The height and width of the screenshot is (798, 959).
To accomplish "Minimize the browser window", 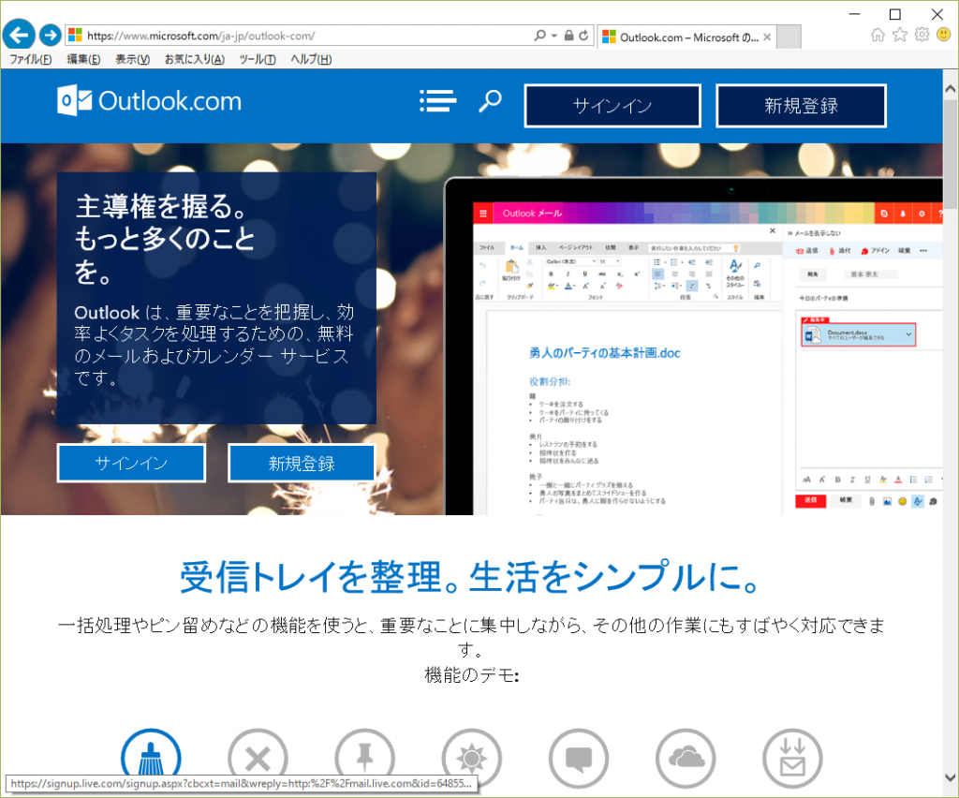I will coord(854,13).
